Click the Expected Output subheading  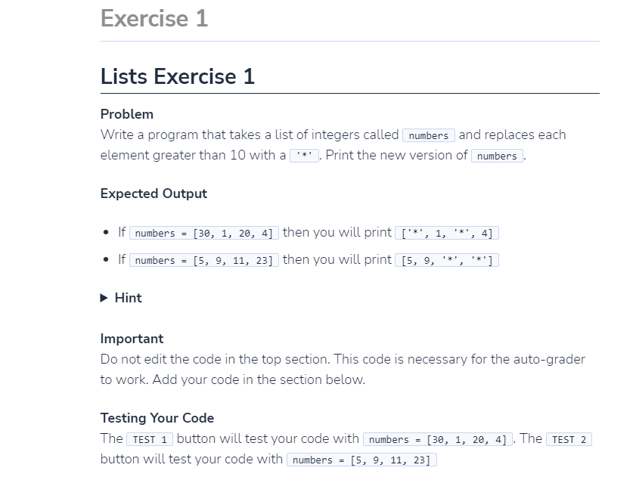(154, 194)
